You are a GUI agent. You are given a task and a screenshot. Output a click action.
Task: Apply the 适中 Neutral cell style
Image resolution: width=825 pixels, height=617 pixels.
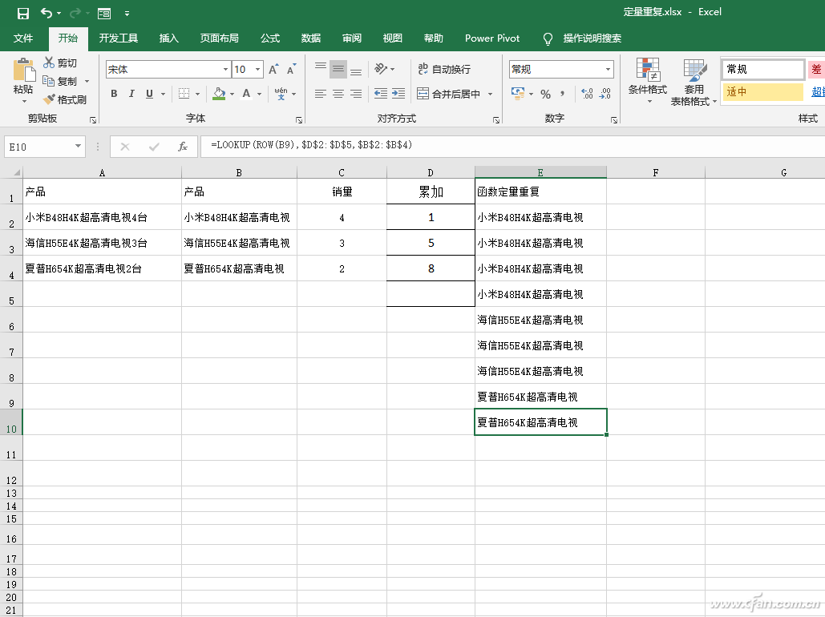click(x=762, y=91)
